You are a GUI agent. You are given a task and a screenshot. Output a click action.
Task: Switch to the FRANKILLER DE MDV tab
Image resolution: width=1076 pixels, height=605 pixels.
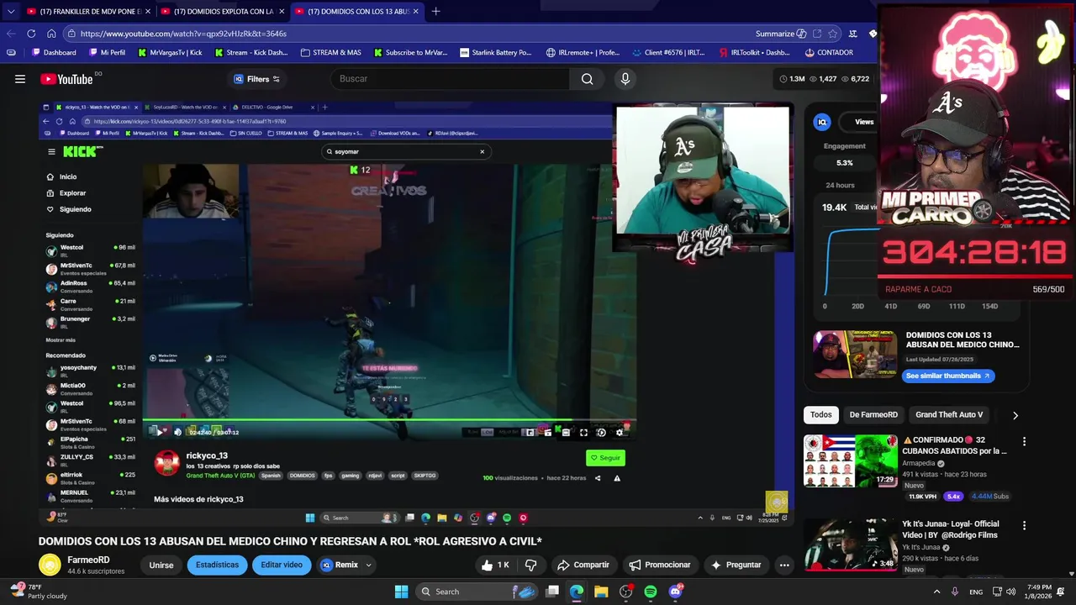pyautogui.click(x=88, y=12)
